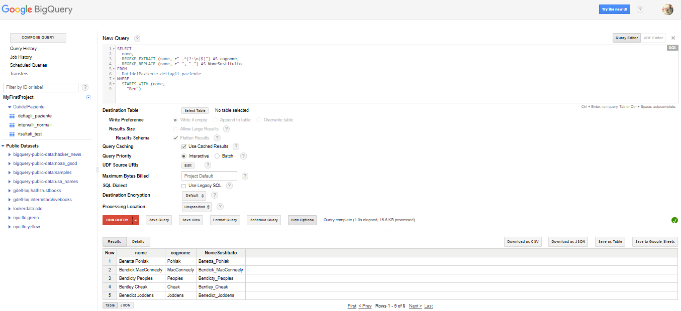Click the Filter by ID or label field

point(41,87)
